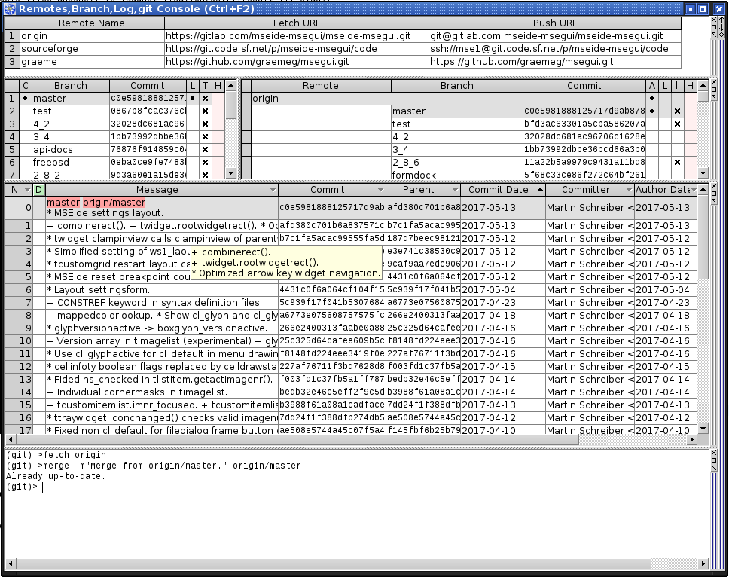Open the Message column header dropdown
Viewport: 729px width, 577px height.
click(x=272, y=190)
